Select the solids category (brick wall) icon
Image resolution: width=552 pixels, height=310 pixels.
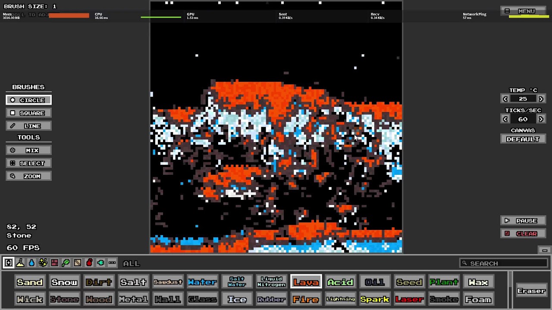[54, 263]
